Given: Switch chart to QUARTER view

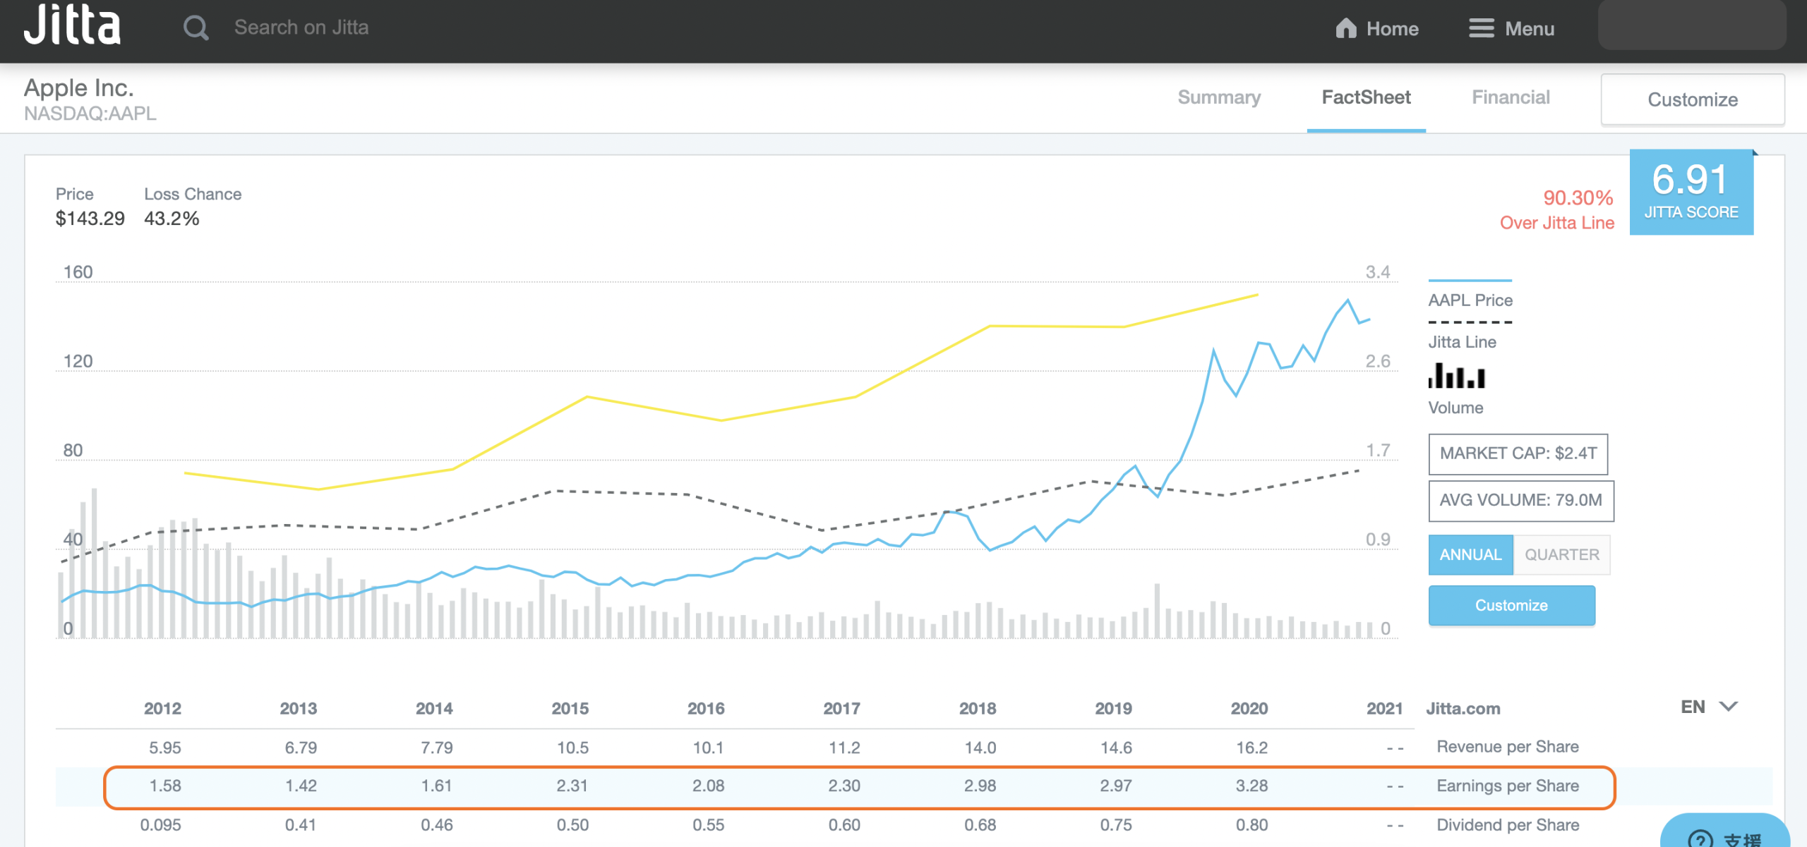Looking at the screenshot, I should point(1561,555).
